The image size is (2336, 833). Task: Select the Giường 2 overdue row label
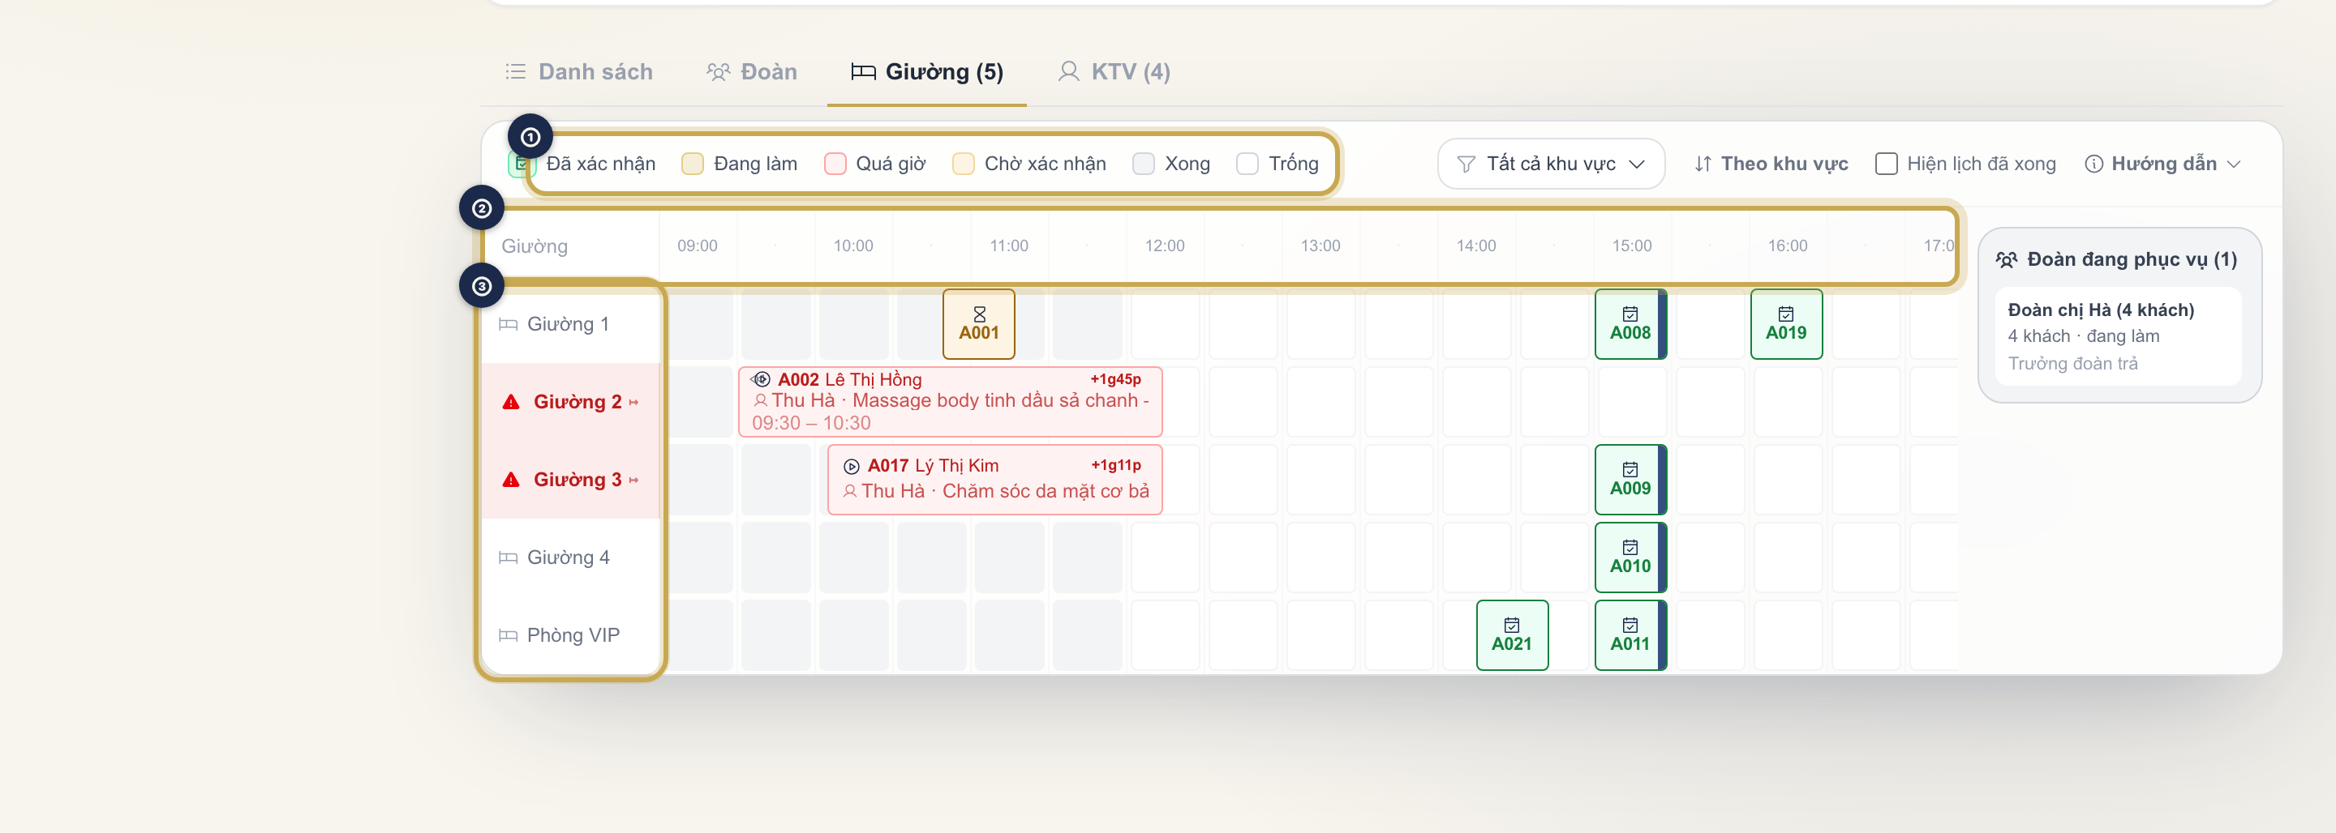click(x=570, y=402)
